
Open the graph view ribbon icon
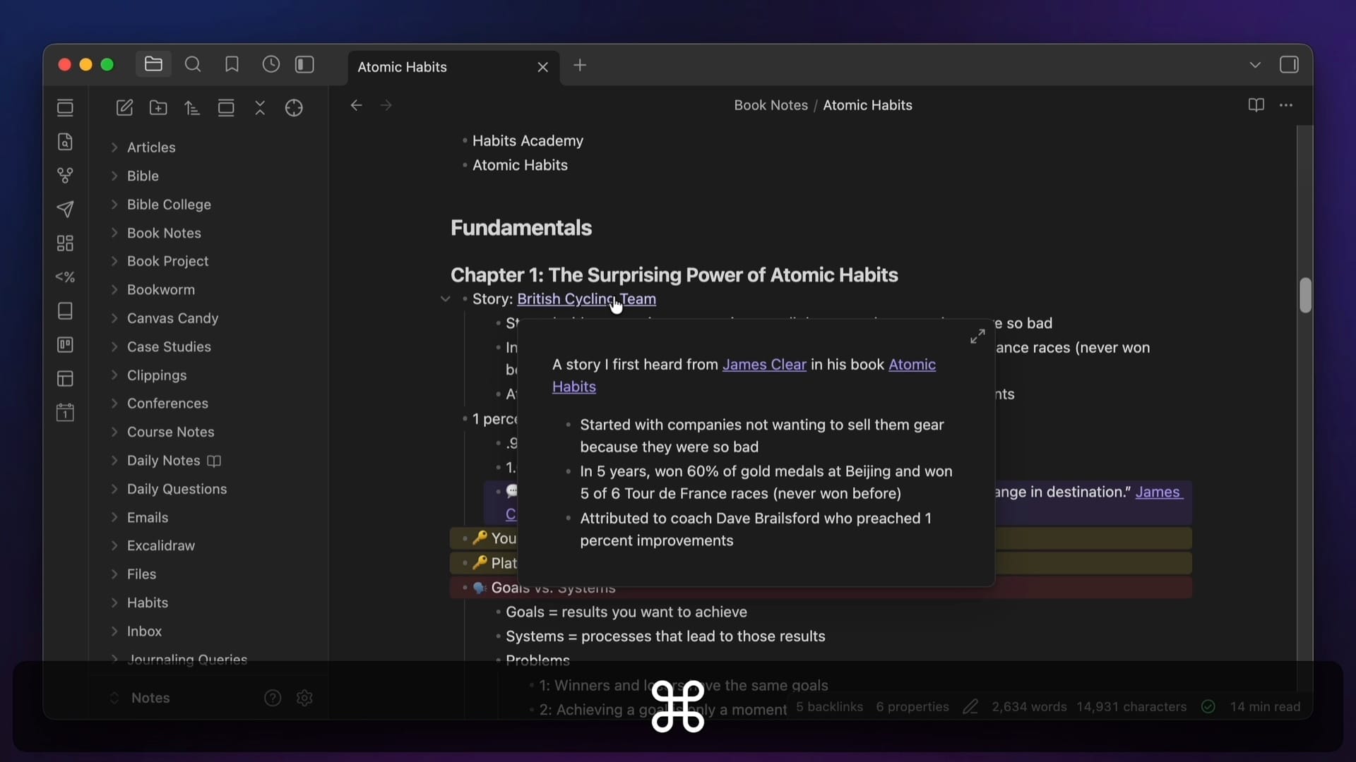click(x=65, y=175)
